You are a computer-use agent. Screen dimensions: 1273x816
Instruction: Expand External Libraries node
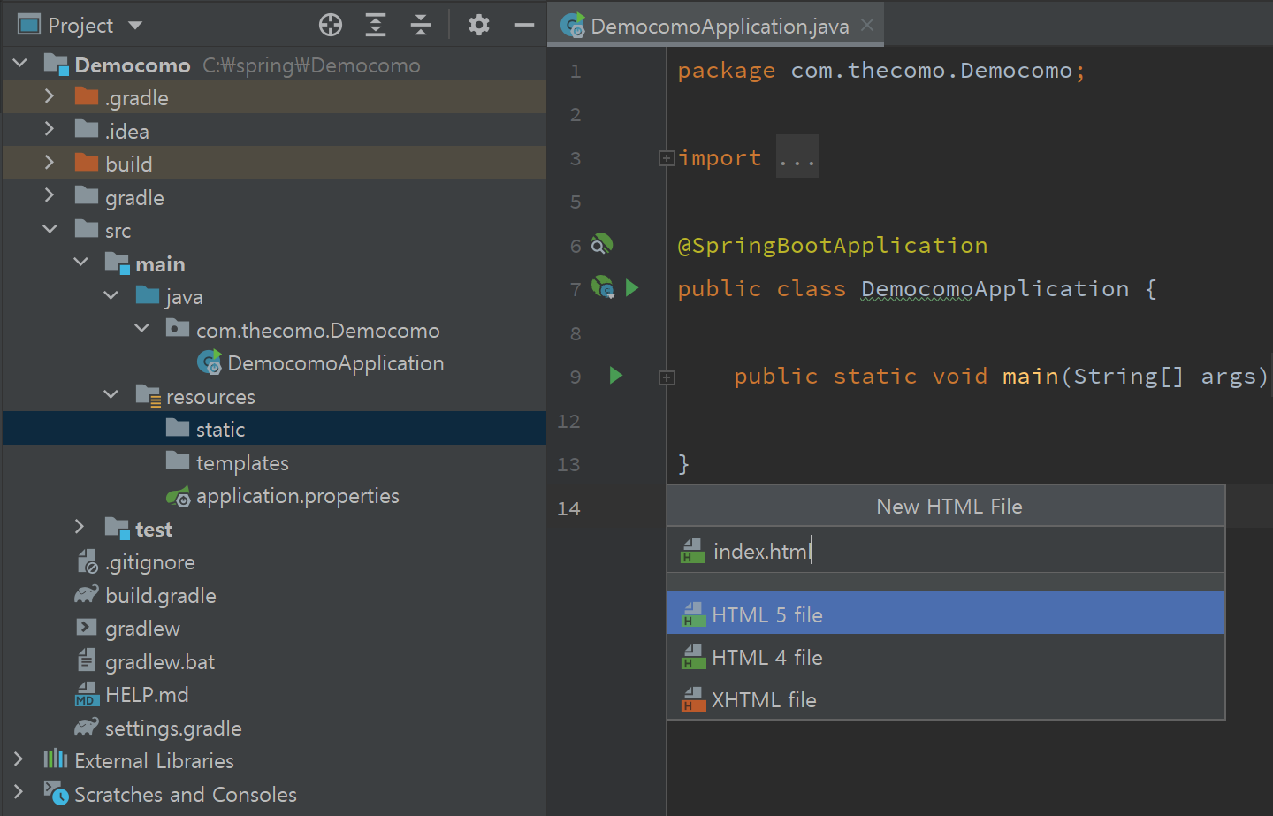click(19, 759)
